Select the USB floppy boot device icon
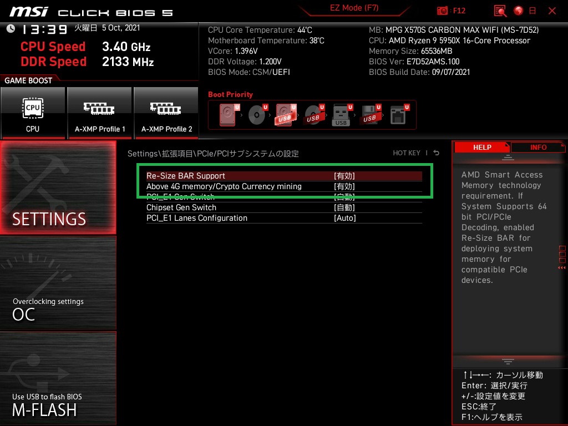This screenshot has height=426, width=568. [370, 115]
